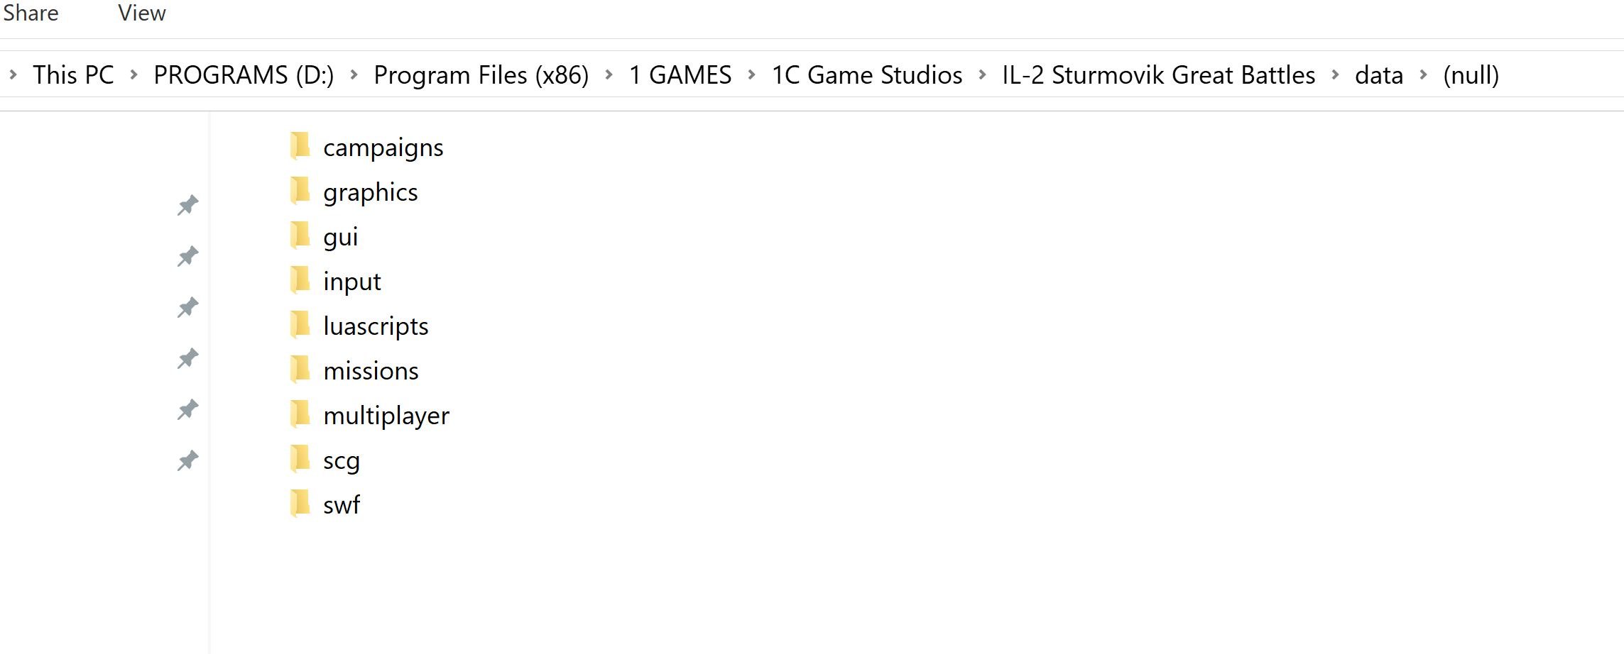Go to IL-2 Sturmovik Great Battles breadcrumb

pos(1159,74)
